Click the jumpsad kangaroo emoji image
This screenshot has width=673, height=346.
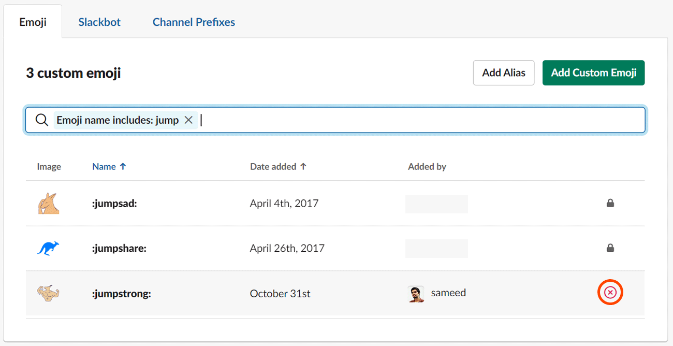coord(48,203)
